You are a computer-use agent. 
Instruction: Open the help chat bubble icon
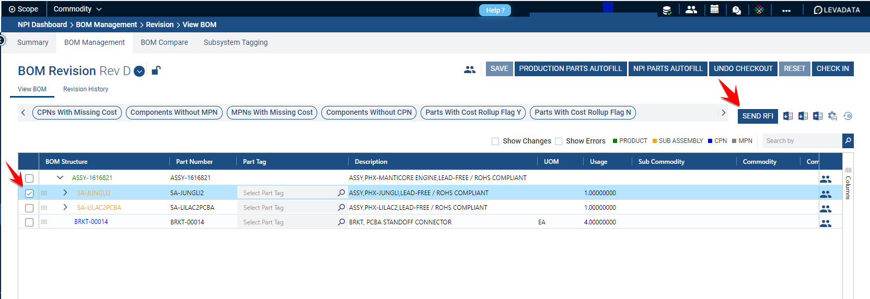(x=737, y=10)
